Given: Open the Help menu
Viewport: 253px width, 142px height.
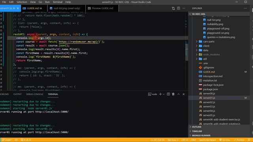Looking at the screenshot, I should 68,2.
